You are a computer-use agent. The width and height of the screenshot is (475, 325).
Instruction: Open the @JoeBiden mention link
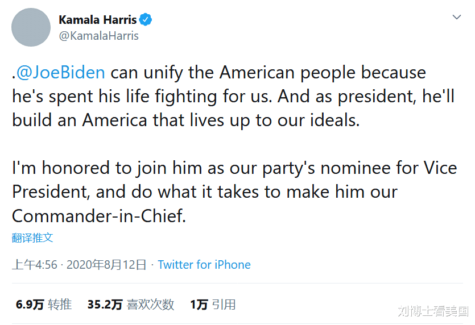point(61,73)
